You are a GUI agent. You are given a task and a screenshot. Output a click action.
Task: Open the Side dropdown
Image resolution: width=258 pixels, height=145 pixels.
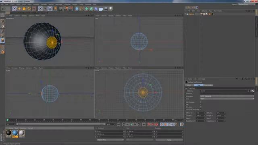[227, 99]
